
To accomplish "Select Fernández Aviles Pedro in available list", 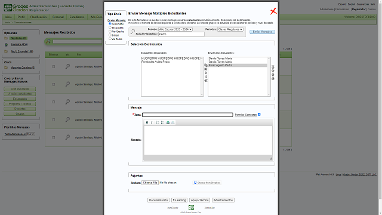I will coord(155,62).
